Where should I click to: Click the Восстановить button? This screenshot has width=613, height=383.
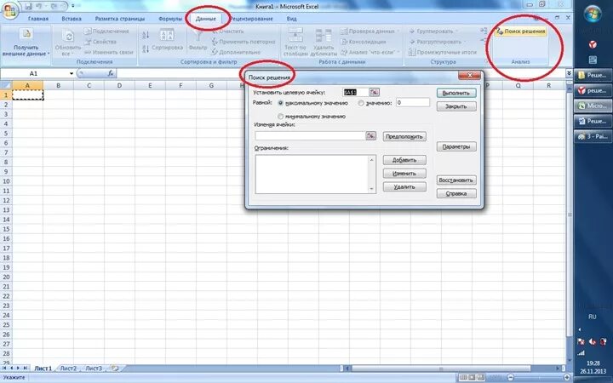click(x=456, y=180)
